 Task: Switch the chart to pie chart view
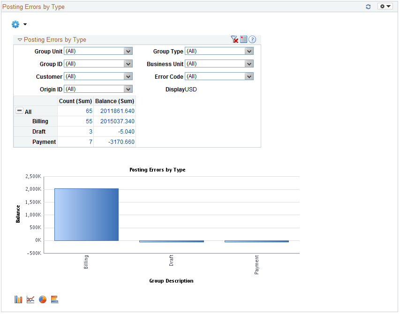click(x=43, y=299)
